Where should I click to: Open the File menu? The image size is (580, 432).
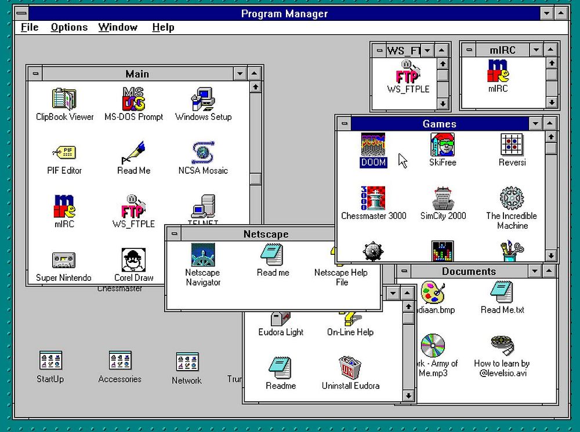click(x=30, y=27)
